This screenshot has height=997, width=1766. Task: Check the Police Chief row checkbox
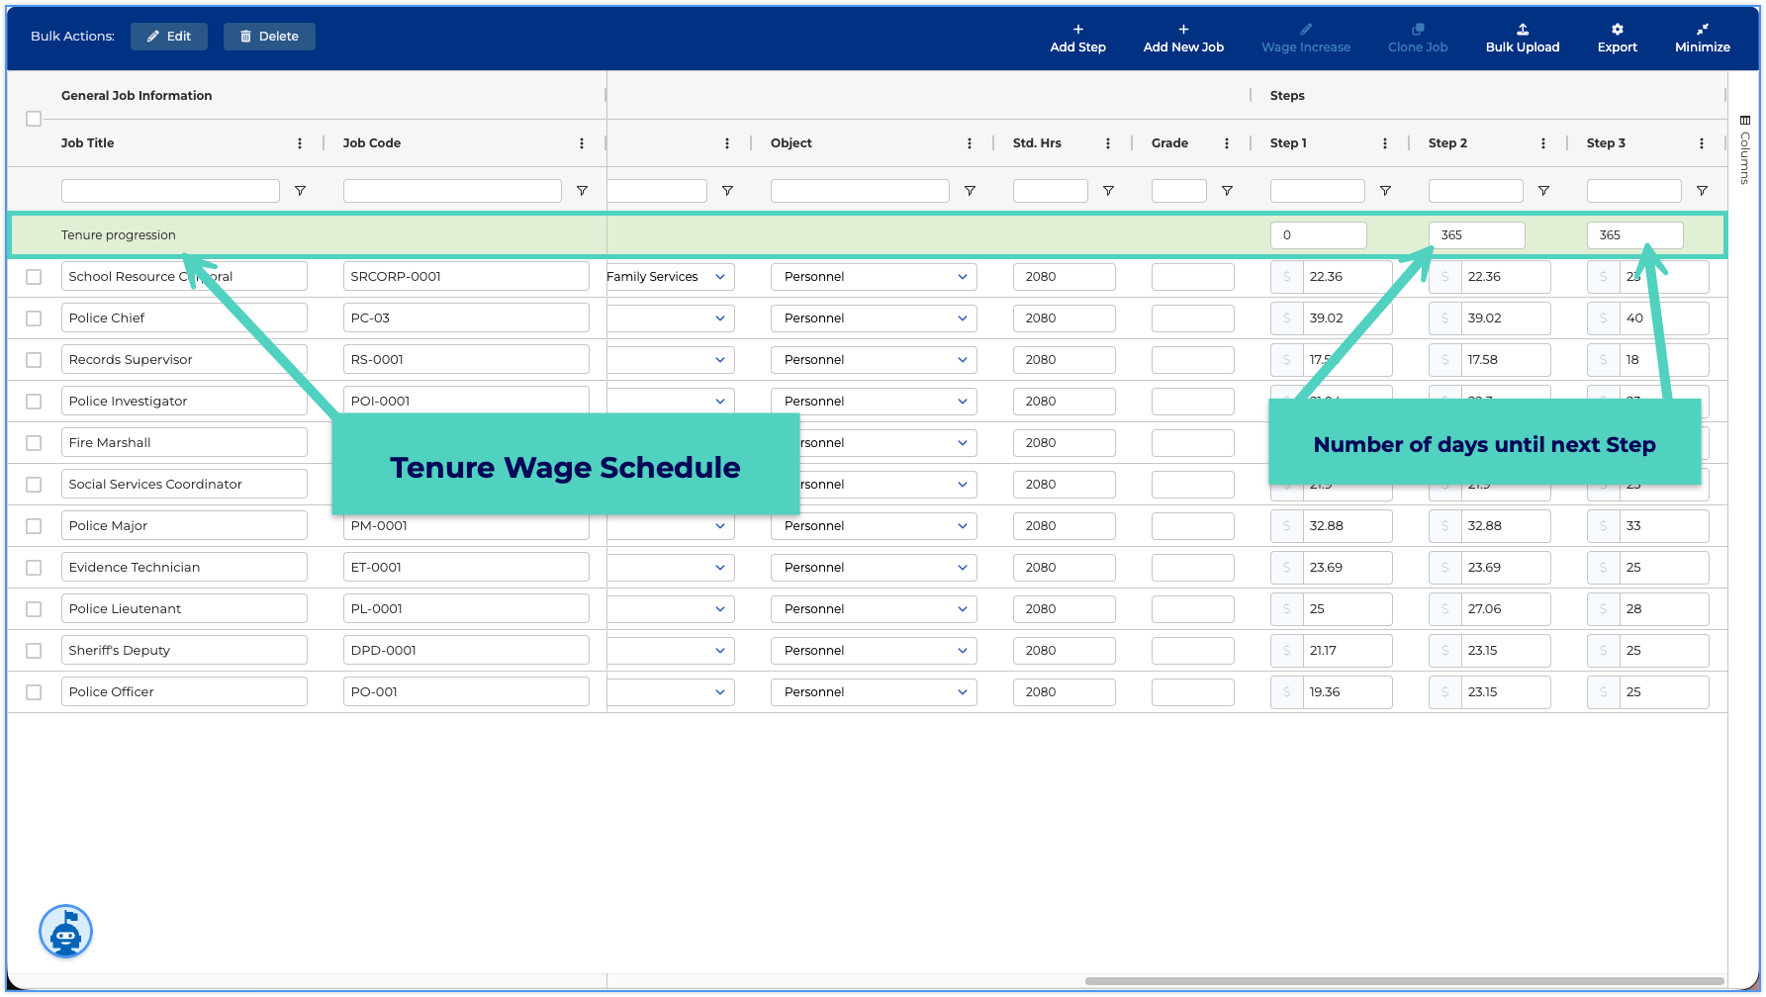[x=34, y=318]
